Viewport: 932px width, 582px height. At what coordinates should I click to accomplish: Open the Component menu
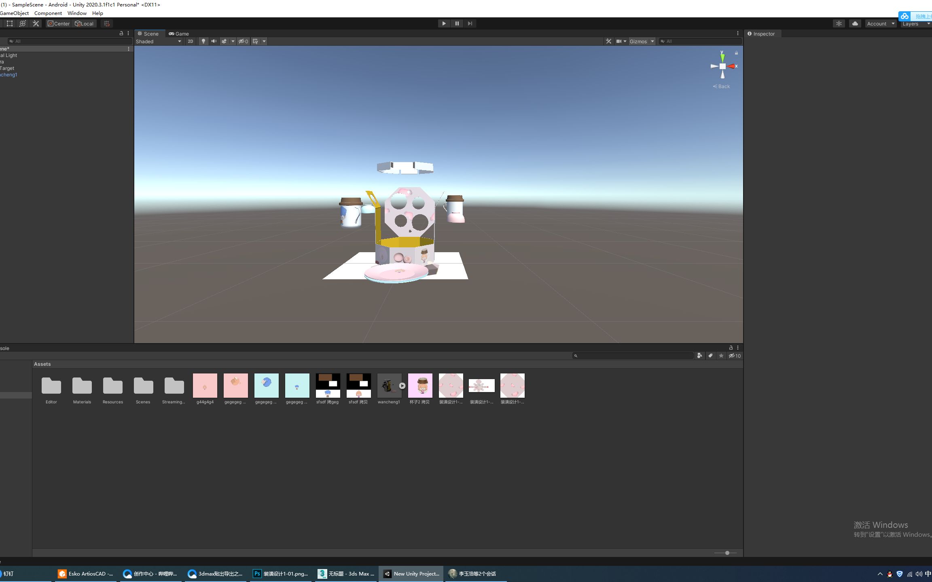[x=48, y=13]
